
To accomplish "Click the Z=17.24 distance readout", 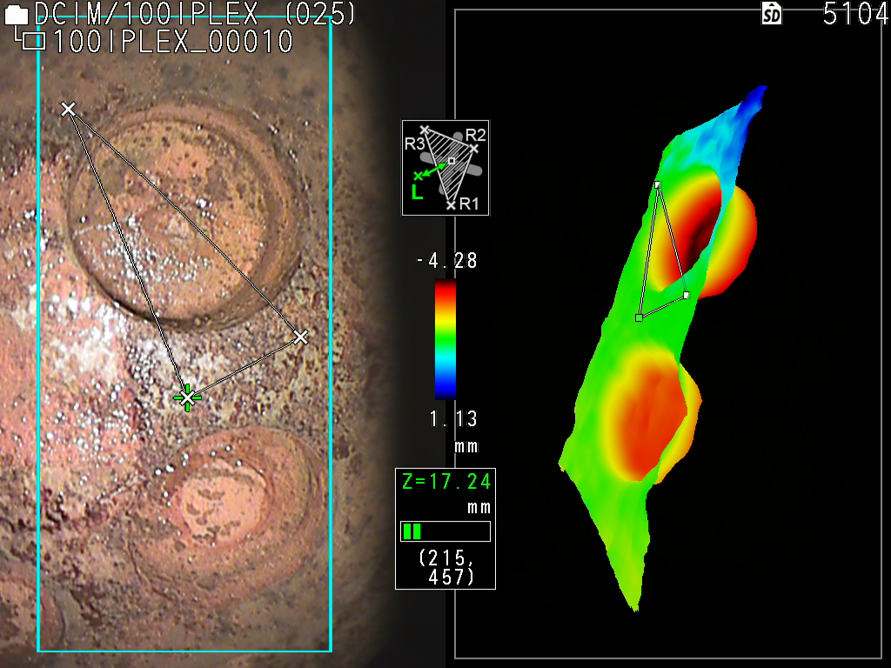I will pos(446,482).
